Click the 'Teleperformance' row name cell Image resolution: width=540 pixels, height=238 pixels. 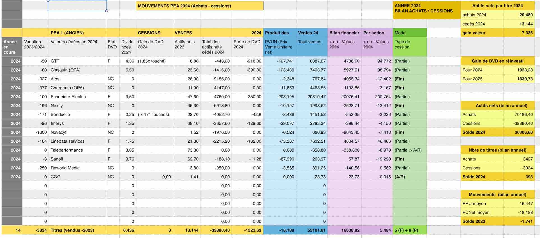pyautogui.click(x=67, y=150)
